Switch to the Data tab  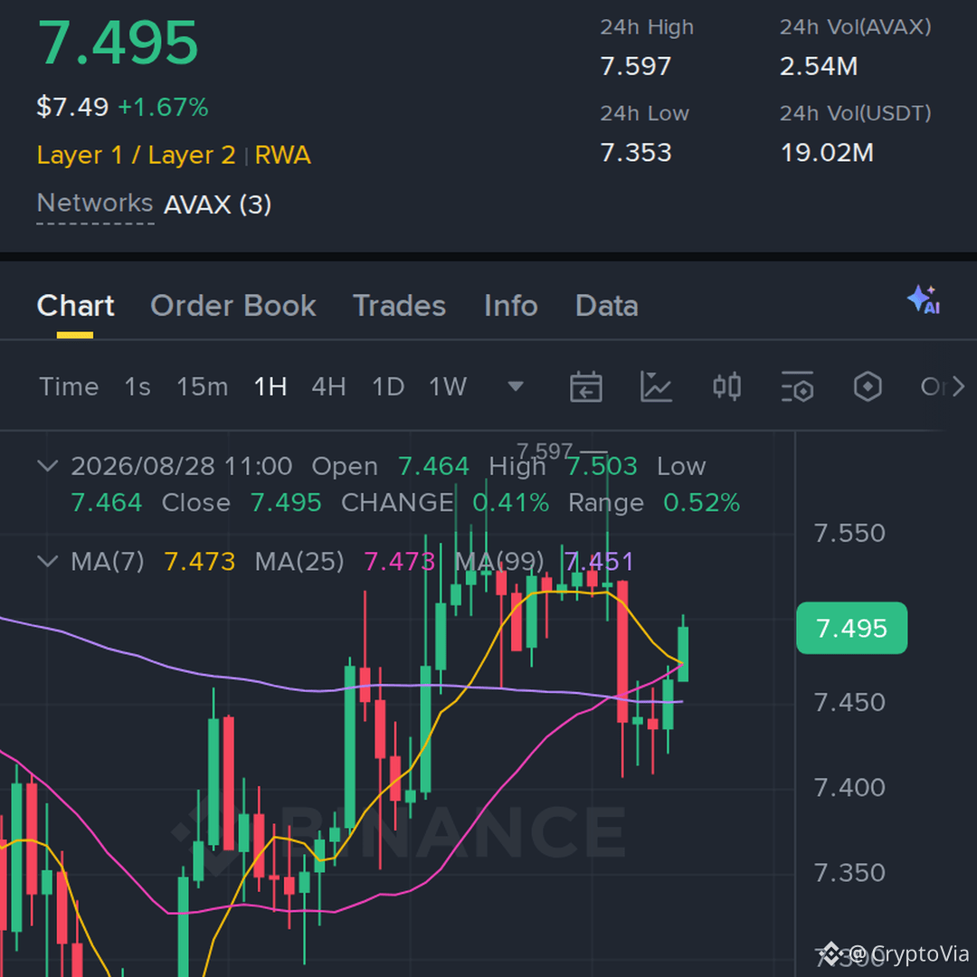pyautogui.click(x=607, y=306)
